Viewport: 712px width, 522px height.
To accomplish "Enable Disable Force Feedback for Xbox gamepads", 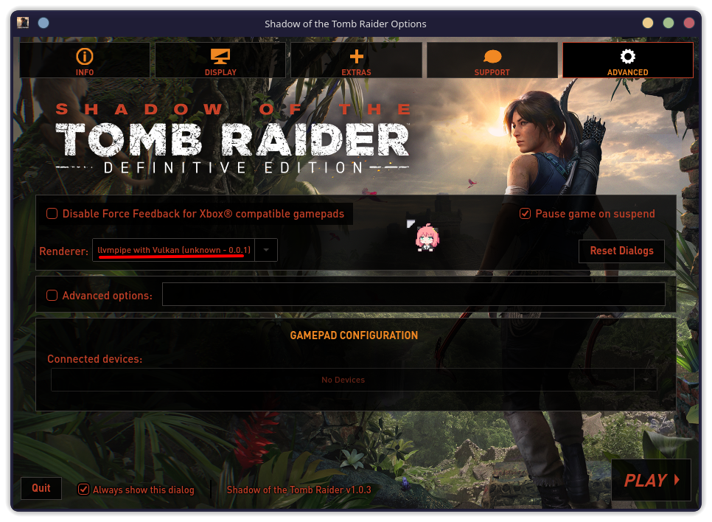I will [x=52, y=214].
